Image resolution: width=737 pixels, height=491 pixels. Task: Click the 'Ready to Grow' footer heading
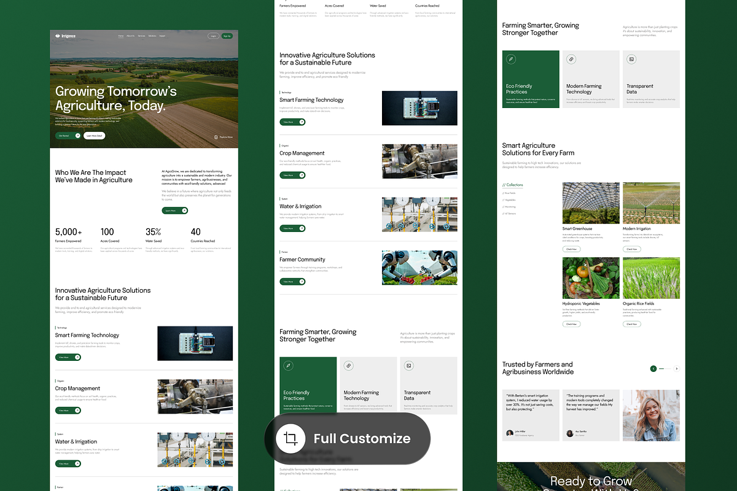[x=591, y=482]
